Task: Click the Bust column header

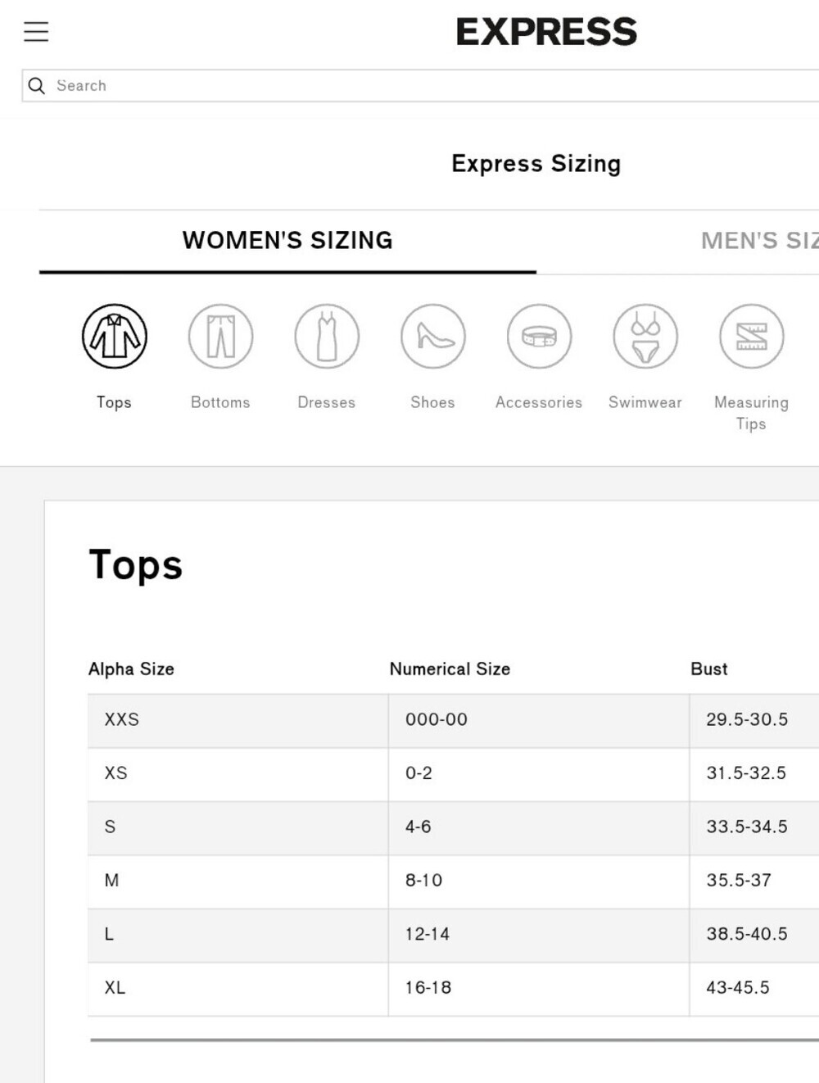Action: pyautogui.click(x=708, y=669)
